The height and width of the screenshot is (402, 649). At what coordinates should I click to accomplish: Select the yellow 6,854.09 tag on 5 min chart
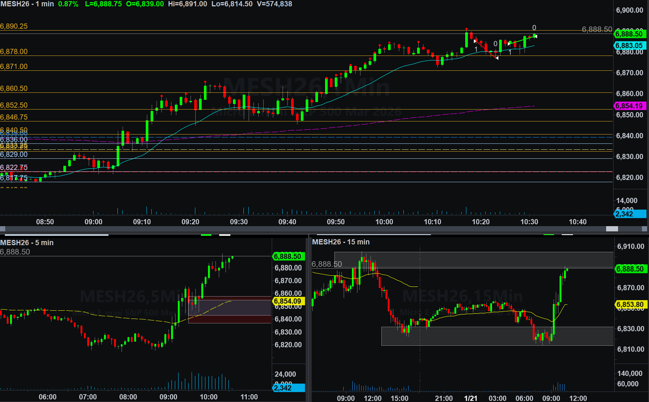[x=288, y=301]
